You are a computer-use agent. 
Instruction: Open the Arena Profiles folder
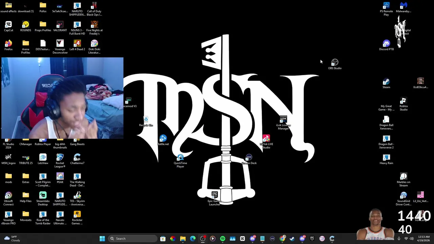pyautogui.click(x=26, y=47)
